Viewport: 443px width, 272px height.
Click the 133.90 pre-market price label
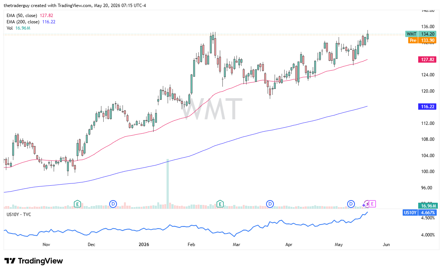[427, 40]
